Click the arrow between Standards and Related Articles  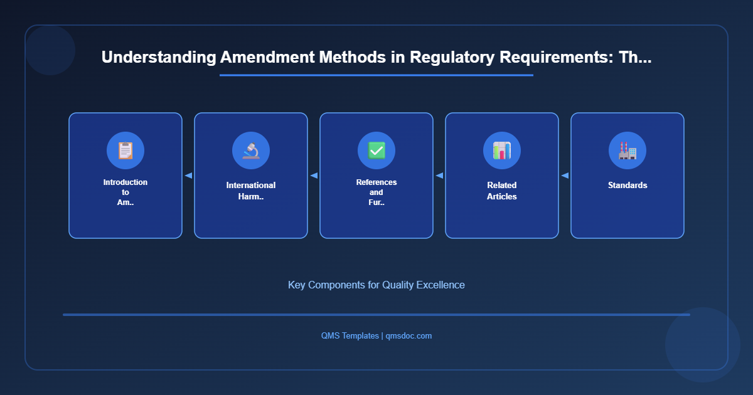click(x=564, y=176)
